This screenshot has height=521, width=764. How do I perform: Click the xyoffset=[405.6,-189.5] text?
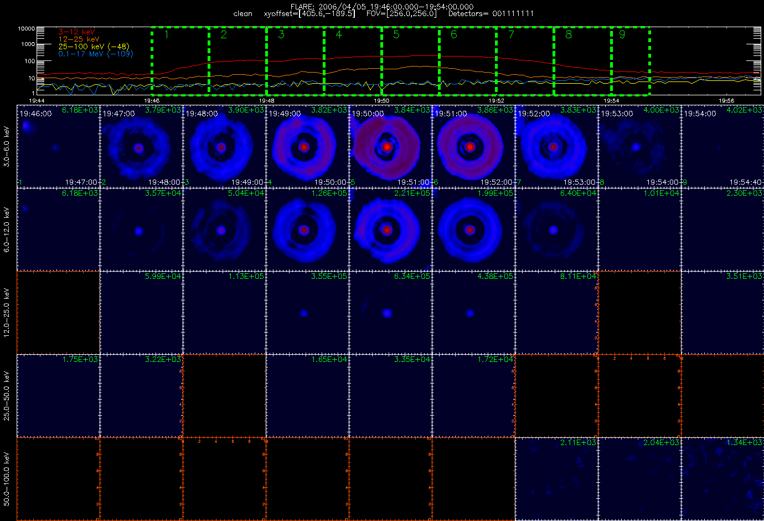(309, 14)
